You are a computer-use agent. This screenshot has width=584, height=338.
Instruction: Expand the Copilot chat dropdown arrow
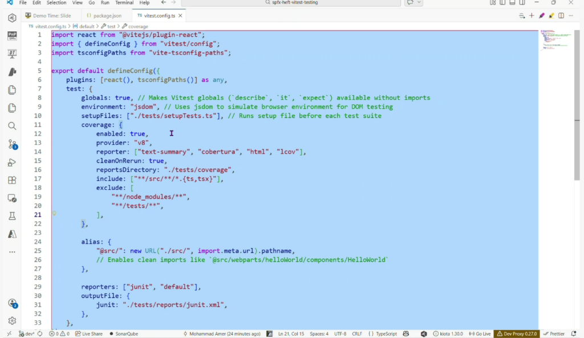pos(420,3)
